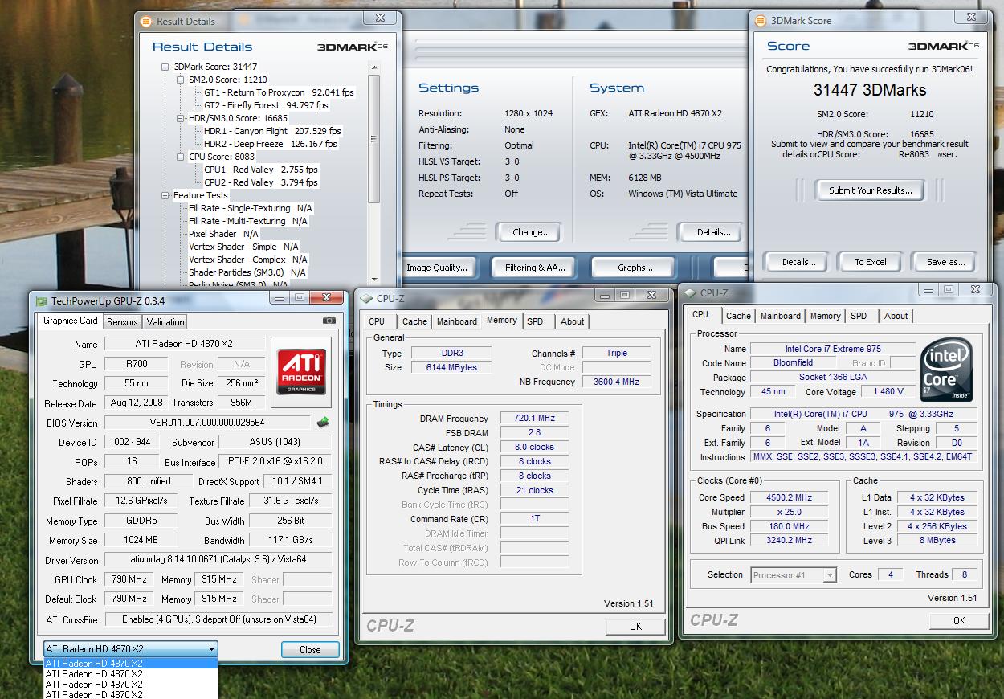The width and height of the screenshot is (1004, 699).
Task: Click the ATI Radeon logo in GPU-Z
Action: click(x=301, y=371)
